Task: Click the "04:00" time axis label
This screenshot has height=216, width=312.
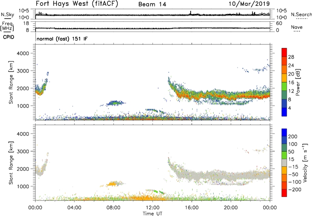Action: point(74,208)
